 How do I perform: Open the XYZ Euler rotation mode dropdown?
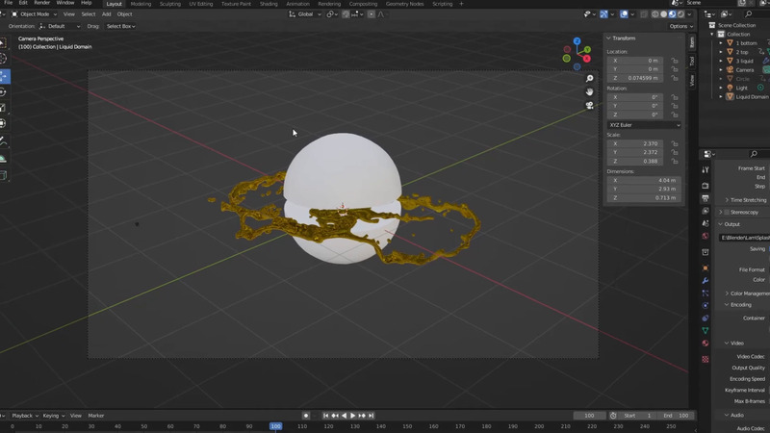[x=644, y=124]
